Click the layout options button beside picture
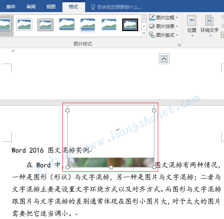Image resolution: width=224 pixels, height=219 pixels. [164, 59]
